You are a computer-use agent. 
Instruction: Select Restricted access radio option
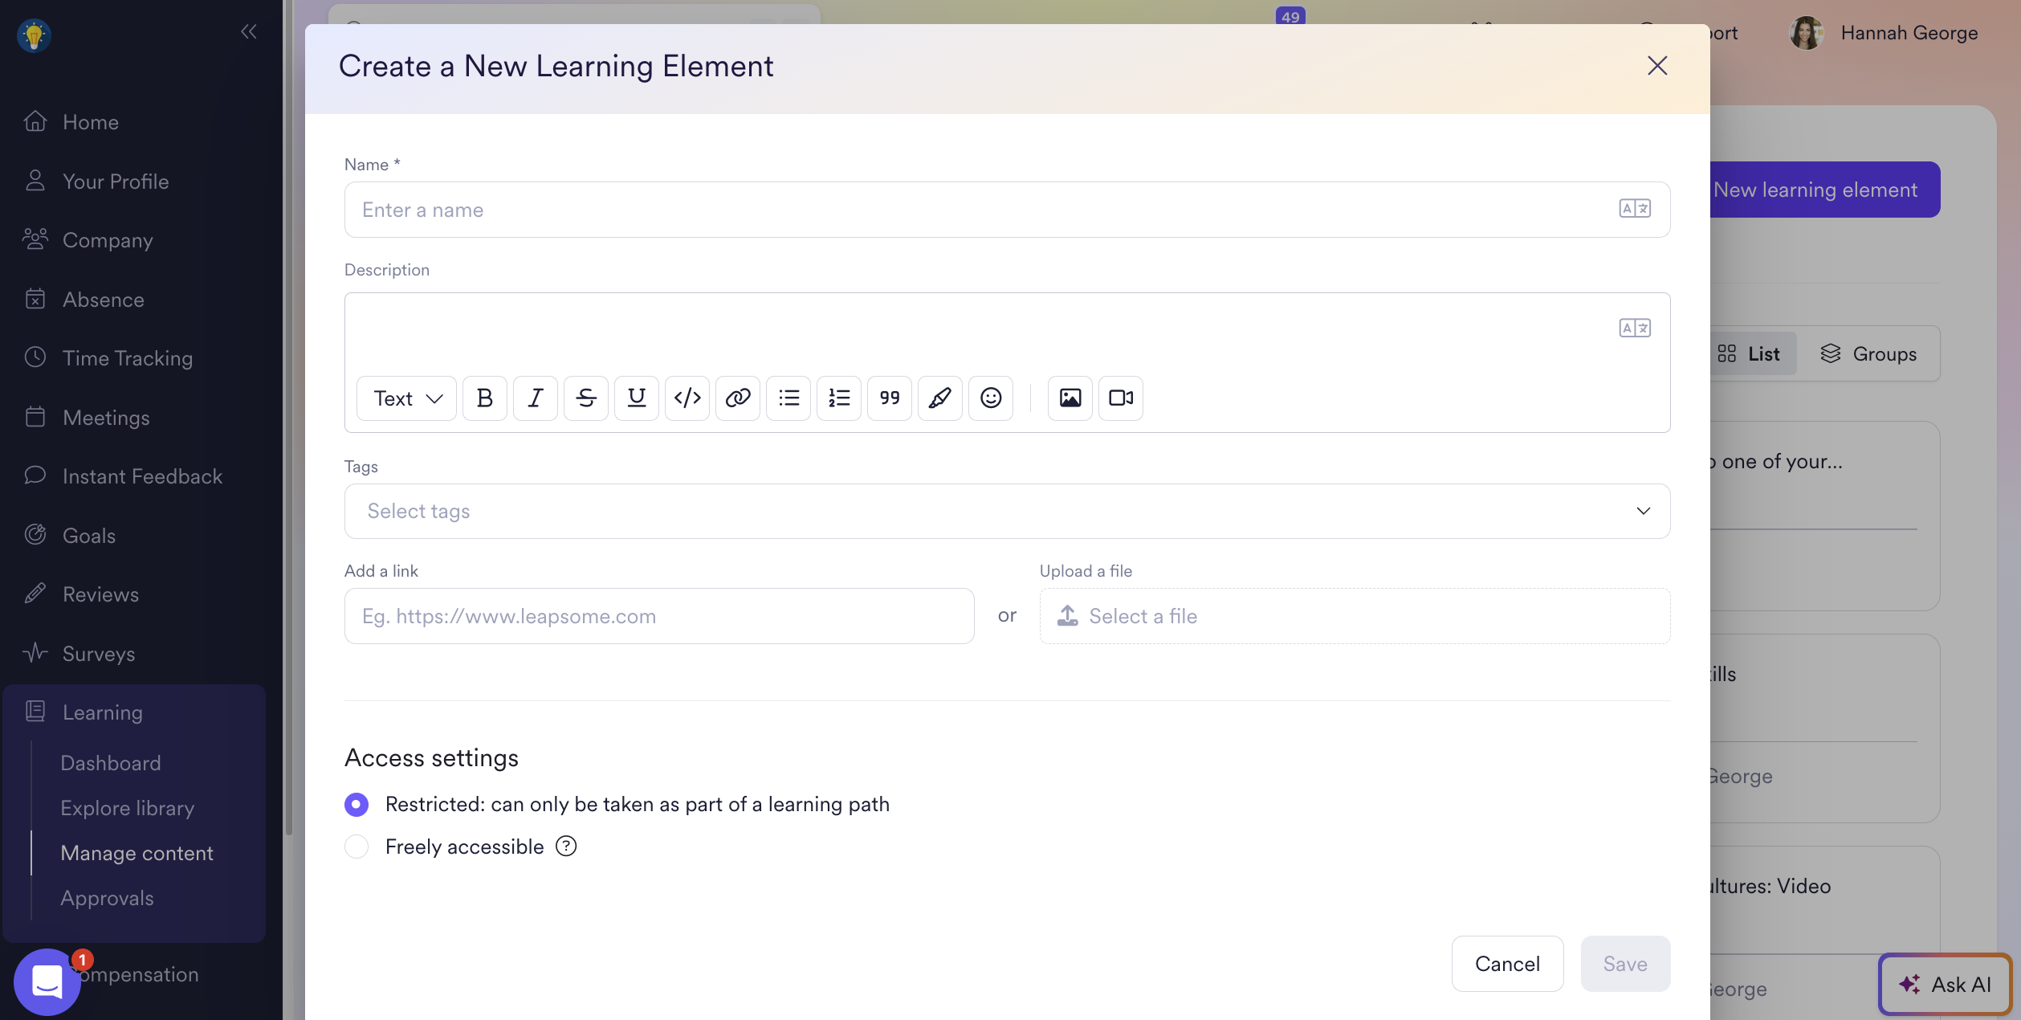click(357, 804)
